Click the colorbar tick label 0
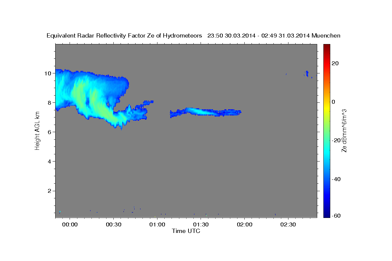 [x=334, y=102]
